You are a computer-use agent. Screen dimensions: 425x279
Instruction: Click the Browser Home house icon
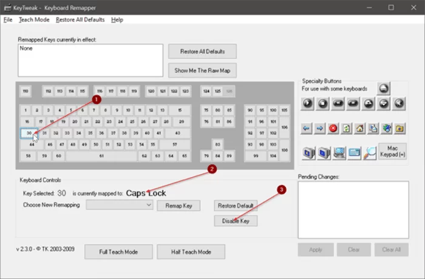coord(359,129)
